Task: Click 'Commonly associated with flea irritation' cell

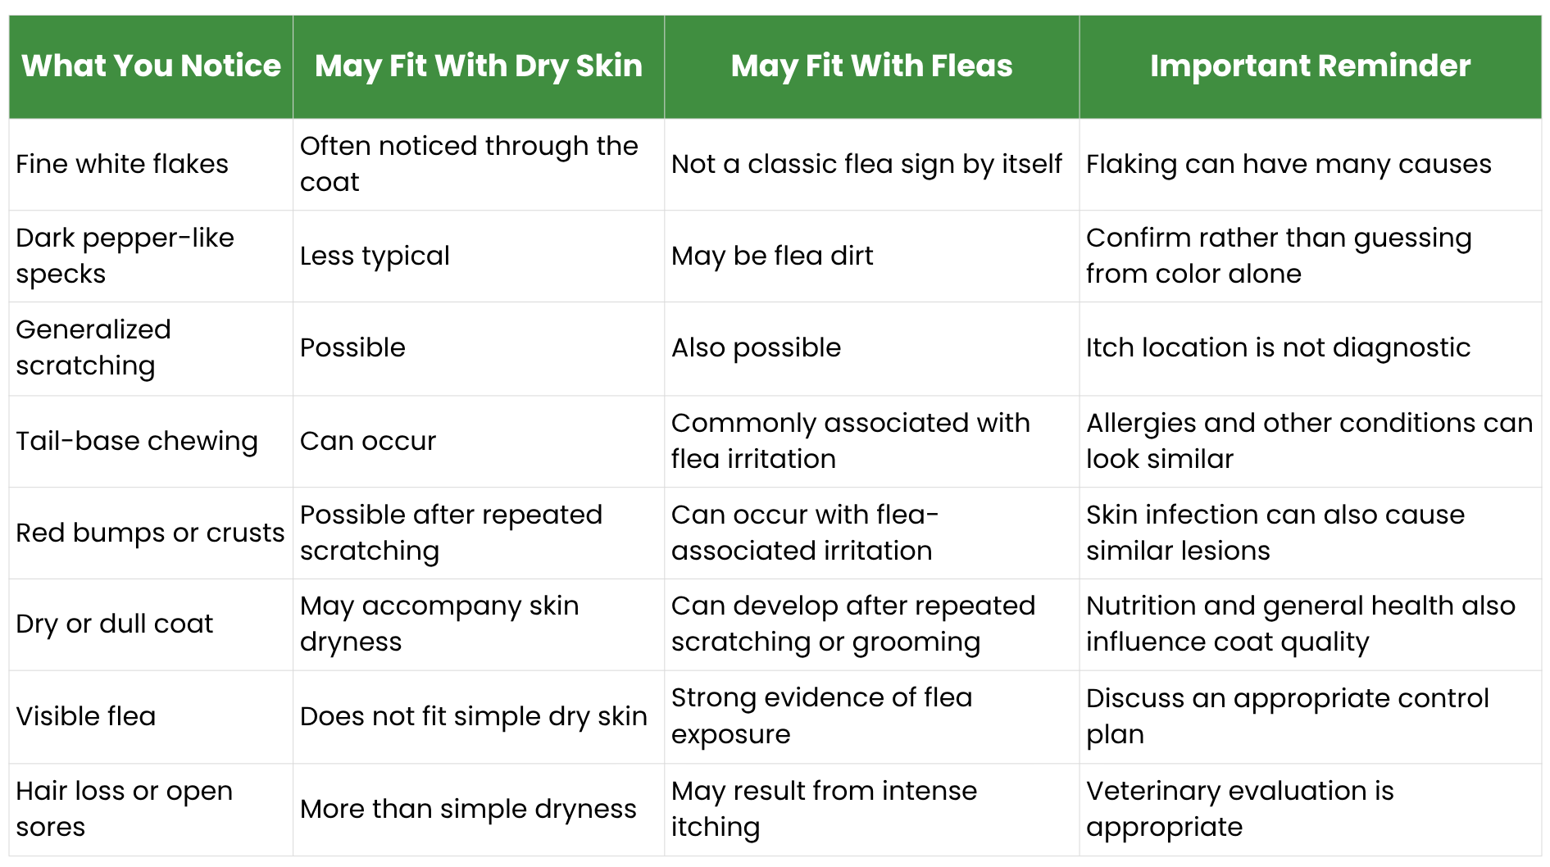Action: coord(871,442)
